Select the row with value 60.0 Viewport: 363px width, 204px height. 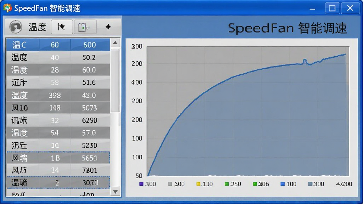click(58, 70)
